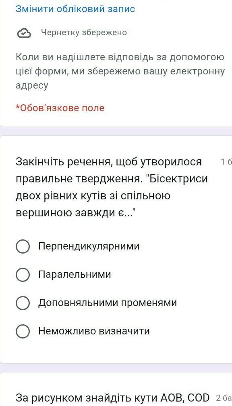Click the 'Чернетку збережено' status text
The height and width of the screenshot is (406, 232).
(x=84, y=33)
